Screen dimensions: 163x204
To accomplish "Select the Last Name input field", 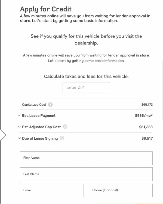I will (86, 174).
